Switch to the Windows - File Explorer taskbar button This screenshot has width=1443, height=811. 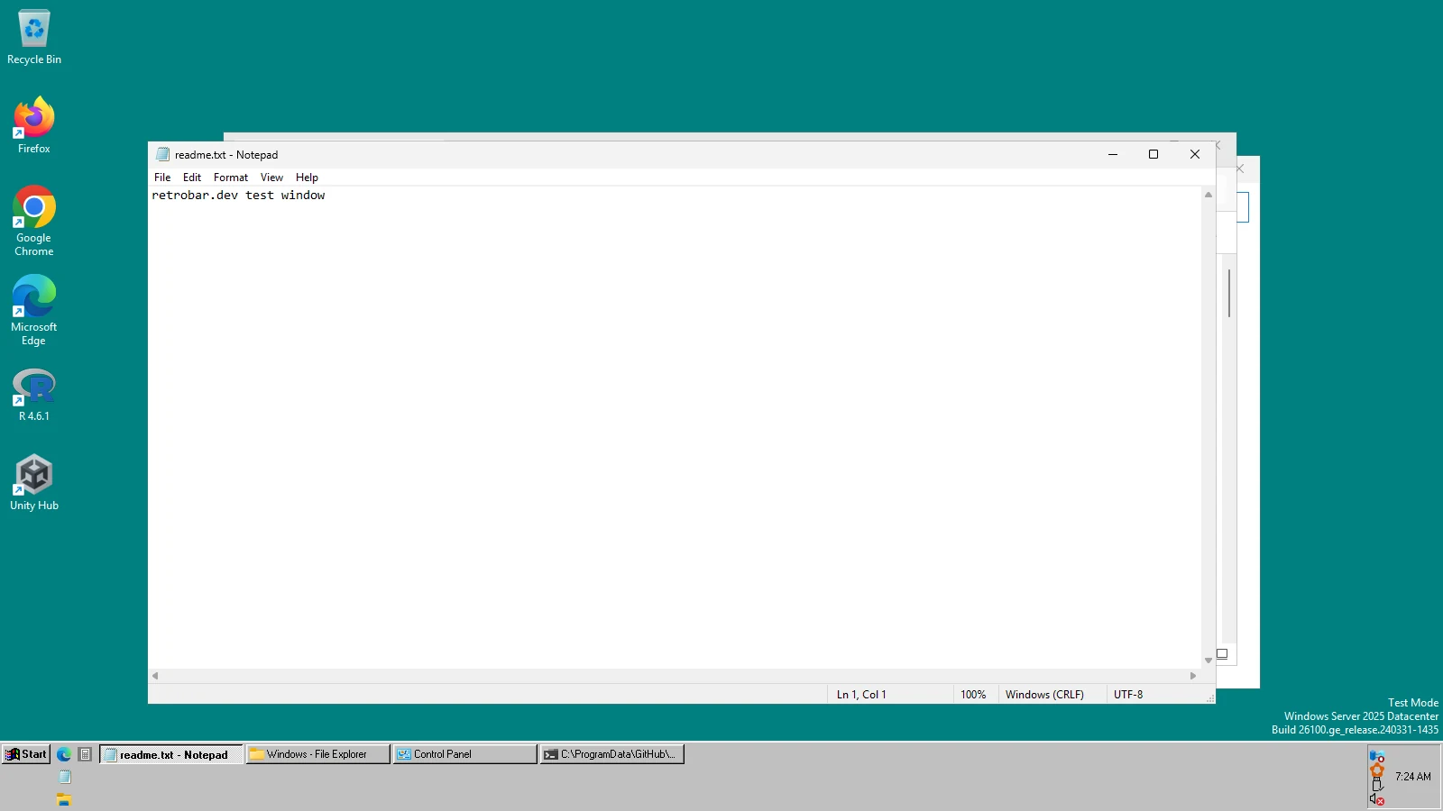click(317, 754)
